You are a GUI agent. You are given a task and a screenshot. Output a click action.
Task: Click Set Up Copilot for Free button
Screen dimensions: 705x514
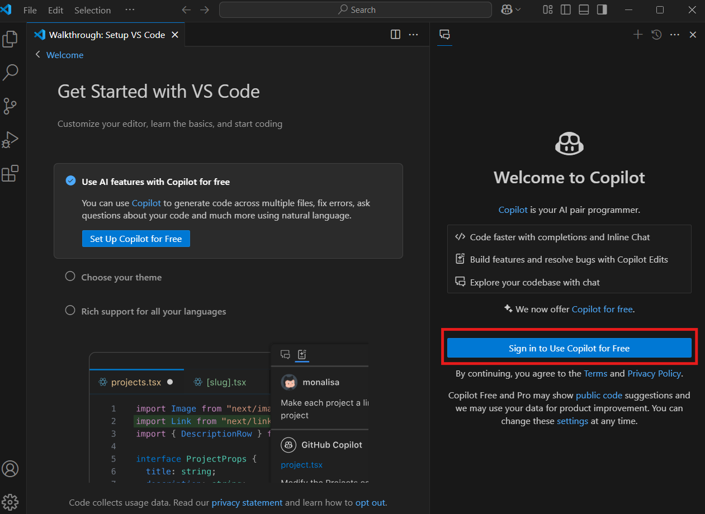coord(136,239)
